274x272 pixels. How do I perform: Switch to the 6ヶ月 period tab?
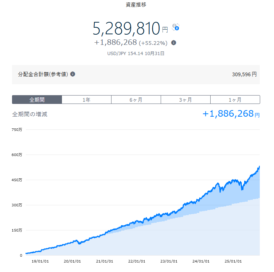point(136,100)
